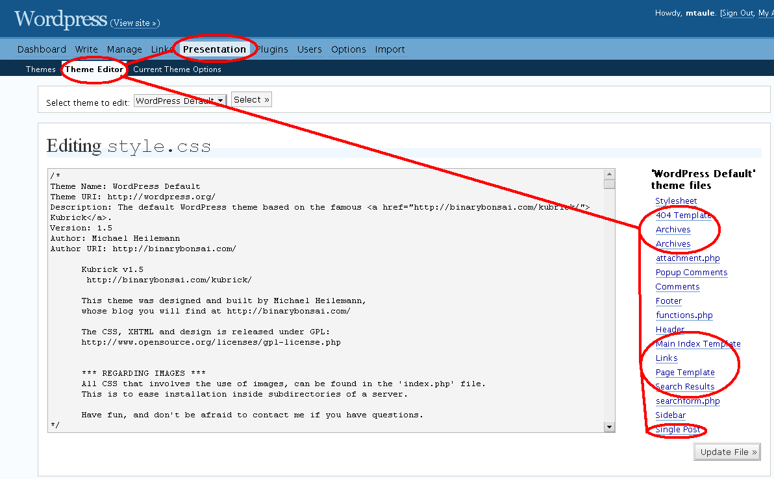This screenshot has width=774, height=479.
Task: Open the Options menu
Action: click(349, 49)
